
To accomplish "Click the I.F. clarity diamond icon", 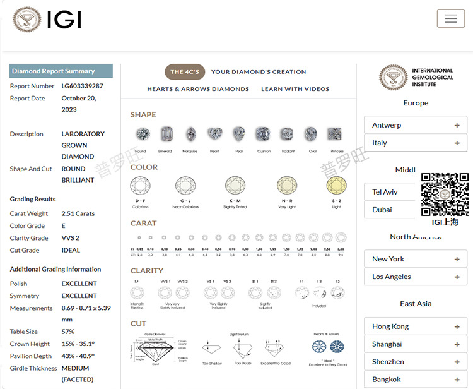I will coord(137,292).
